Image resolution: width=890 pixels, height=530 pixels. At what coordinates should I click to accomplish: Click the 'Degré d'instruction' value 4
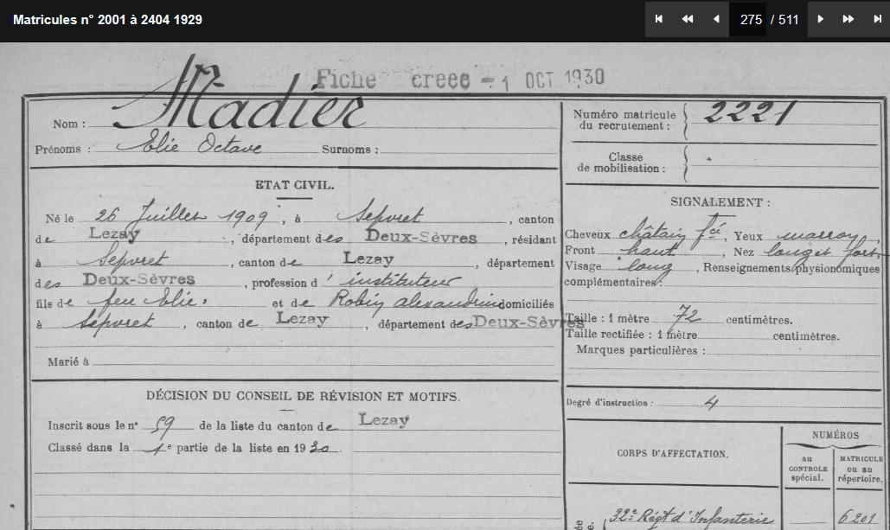click(711, 403)
